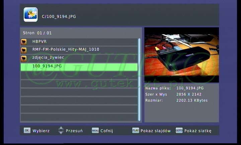Image resolution: width=241 pixels, height=145 pixels.
Task: Click the Nazwa pliku value 100_9194.JPG
Action: pyautogui.click(x=190, y=88)
